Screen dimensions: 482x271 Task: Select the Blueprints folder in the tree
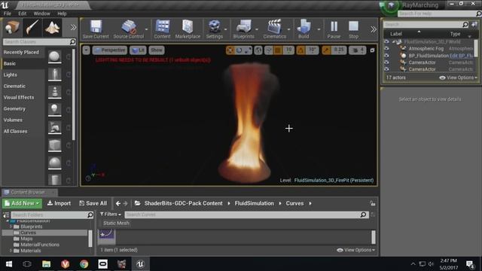coord(32,227)
